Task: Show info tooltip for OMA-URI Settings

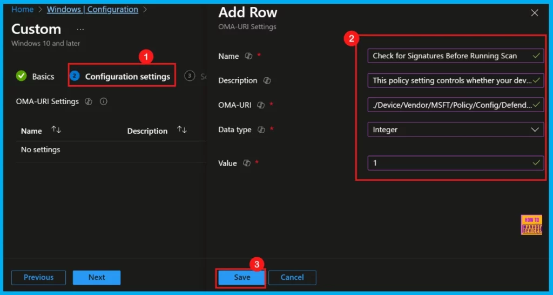Action: pos(103,101)
